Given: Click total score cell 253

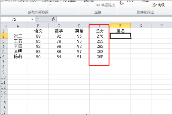Looking at the screenshot, I should pos(100,41).
